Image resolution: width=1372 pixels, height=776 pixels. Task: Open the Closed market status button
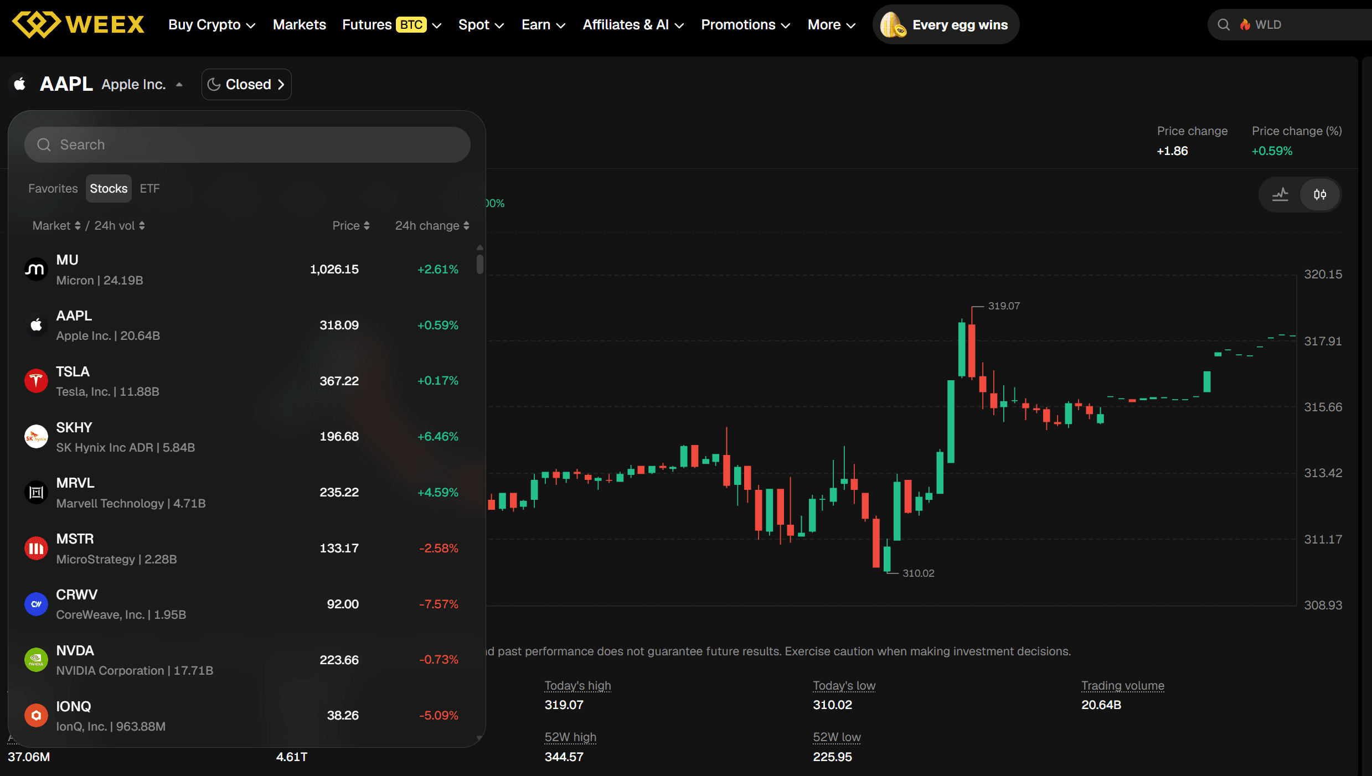point(246,85)
